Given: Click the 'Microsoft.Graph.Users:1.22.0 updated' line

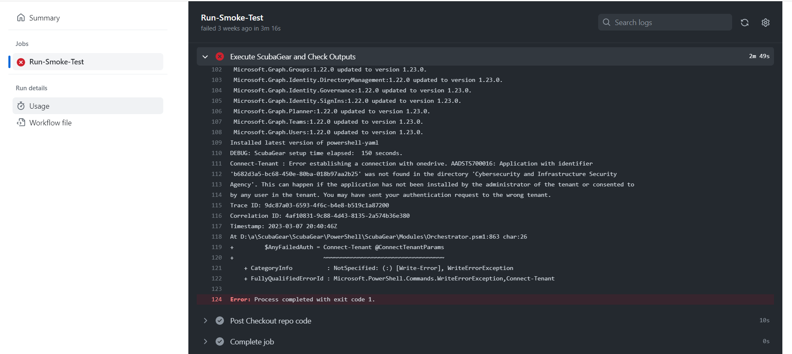Looking at the screenshot, I should point(328,132).
